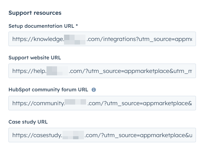Image resolution: width=205 pixels, height=151 pixels.
Task: Click blurred domain in community forum URL field
Action: [x=76, y=103]
